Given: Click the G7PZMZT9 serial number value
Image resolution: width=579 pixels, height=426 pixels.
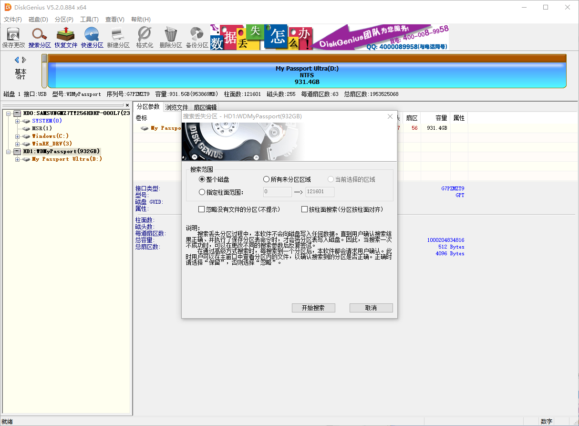Looking at the screenshot, I should (x=453, y=188).
